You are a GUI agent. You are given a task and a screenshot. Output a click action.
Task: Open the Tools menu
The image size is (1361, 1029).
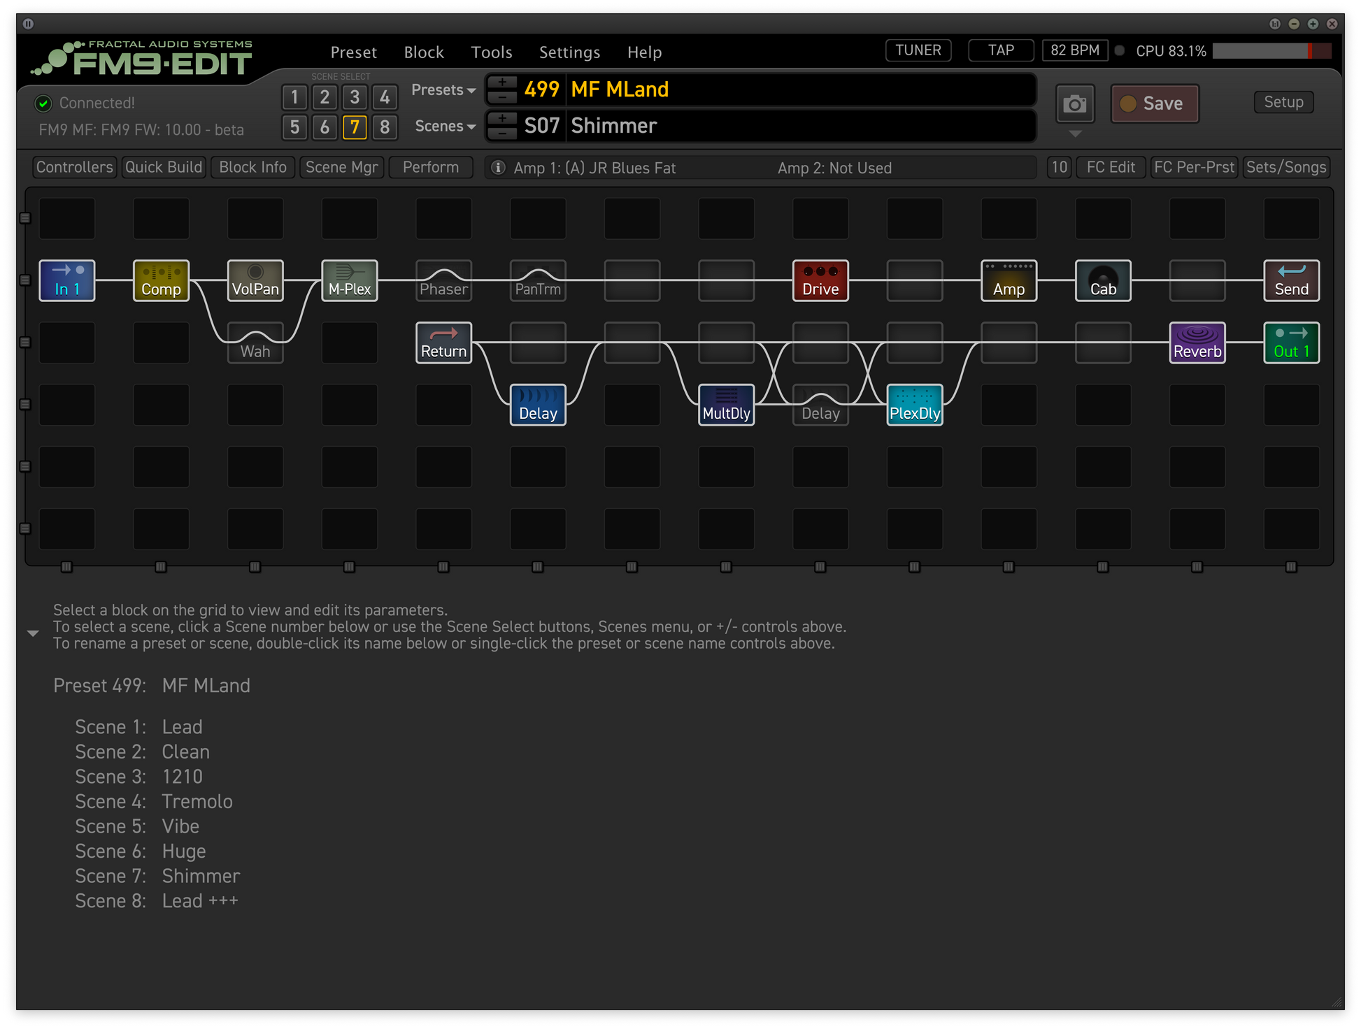point(491,52)
